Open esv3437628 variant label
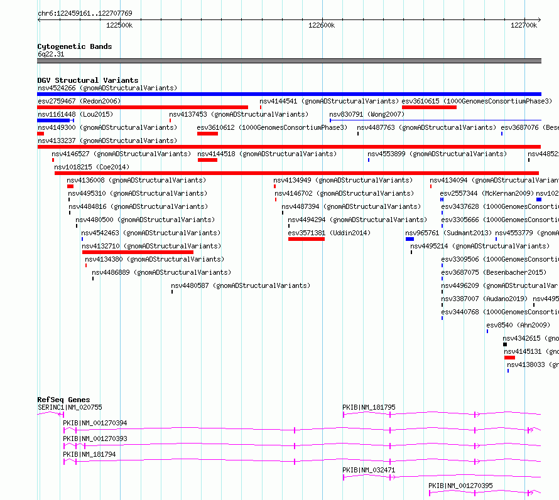 point(500,206)
